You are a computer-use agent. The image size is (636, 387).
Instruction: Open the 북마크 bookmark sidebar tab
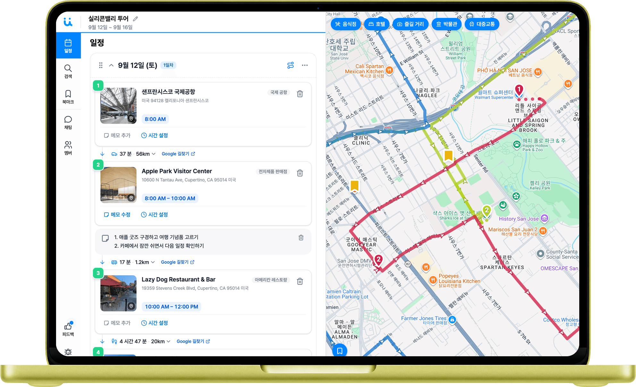(x=68, y=97)
